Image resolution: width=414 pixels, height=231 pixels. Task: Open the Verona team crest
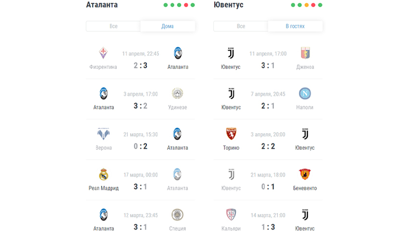click(103, 134)
